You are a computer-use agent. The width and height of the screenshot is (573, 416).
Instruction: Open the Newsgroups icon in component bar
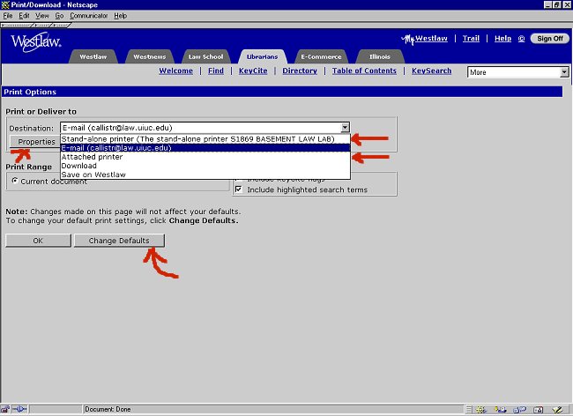519,410
